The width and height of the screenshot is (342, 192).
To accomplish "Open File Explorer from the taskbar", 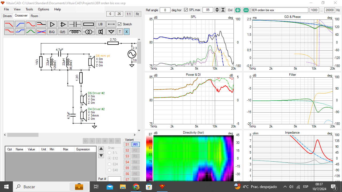I will click(x=123, y=187).
